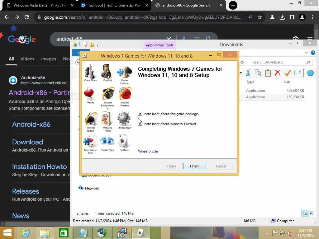319x239 pixels.
Task: Click the taskbar clock showing 2:04 PM
Action: [x=305, y=233]
